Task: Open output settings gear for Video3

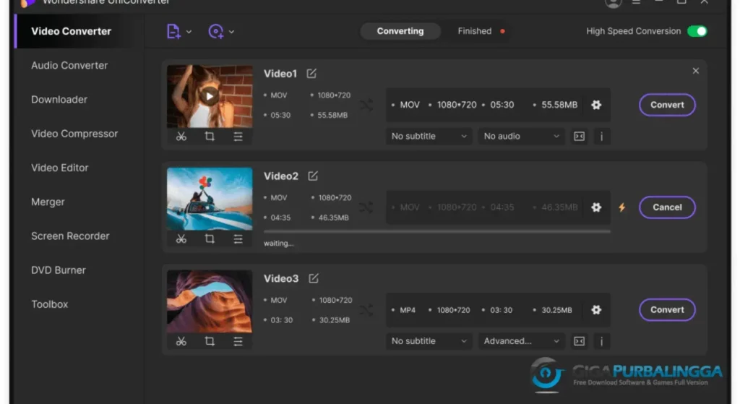Action: [x=596, y=309]
